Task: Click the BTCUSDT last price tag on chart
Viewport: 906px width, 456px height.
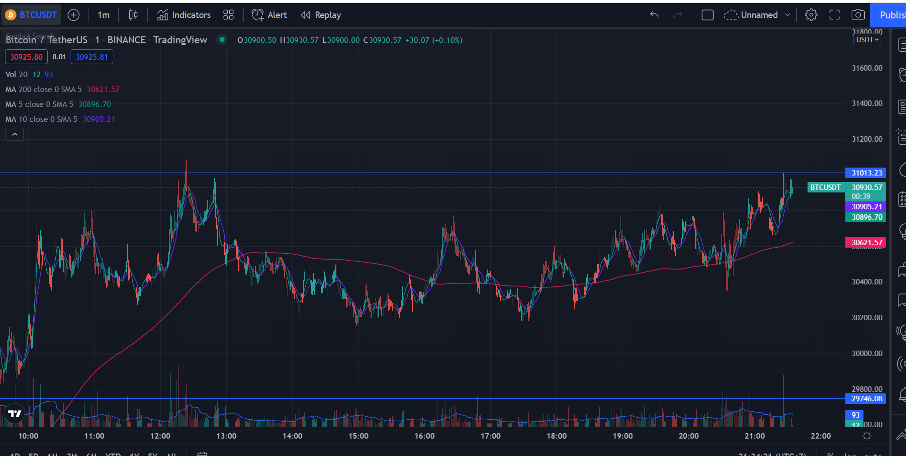Action: pos(825,187)
